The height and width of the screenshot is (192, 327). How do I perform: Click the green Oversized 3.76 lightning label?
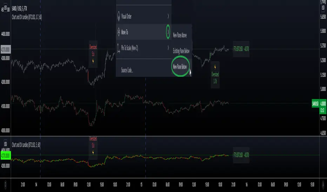215,74
